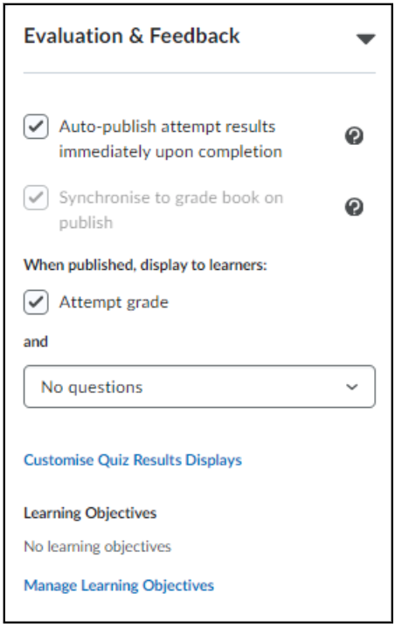Click chevron arrow in No questions box

tap(352, 387)
